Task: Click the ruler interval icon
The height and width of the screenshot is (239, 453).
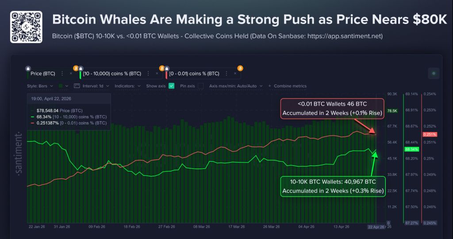Action: (77, 86)
